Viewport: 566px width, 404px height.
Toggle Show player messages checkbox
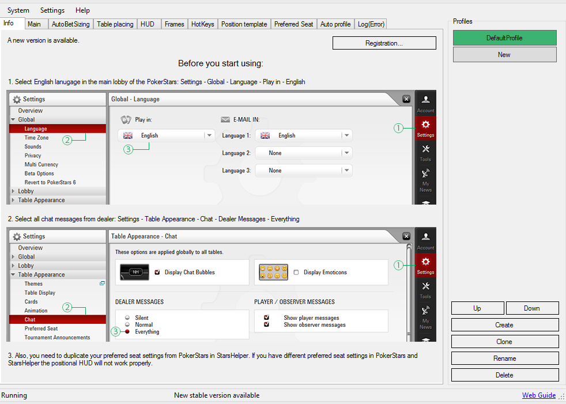[x=266, y=318]
